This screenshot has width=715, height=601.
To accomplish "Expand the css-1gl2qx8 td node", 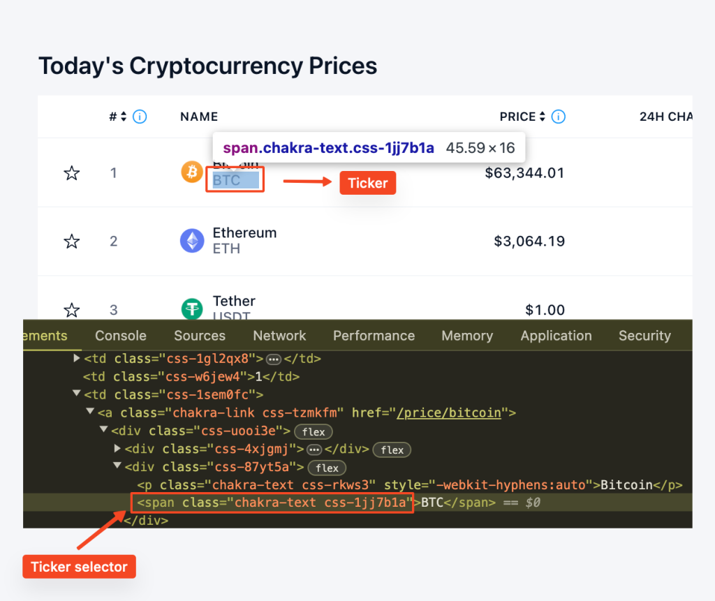I will [77, 358].
